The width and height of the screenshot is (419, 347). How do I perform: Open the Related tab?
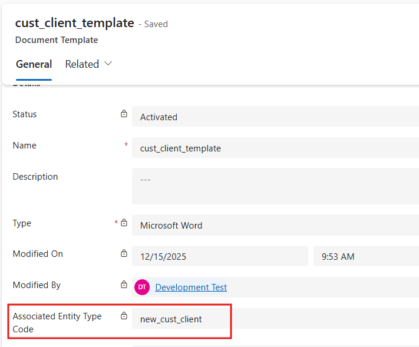(x=82, y=64)
